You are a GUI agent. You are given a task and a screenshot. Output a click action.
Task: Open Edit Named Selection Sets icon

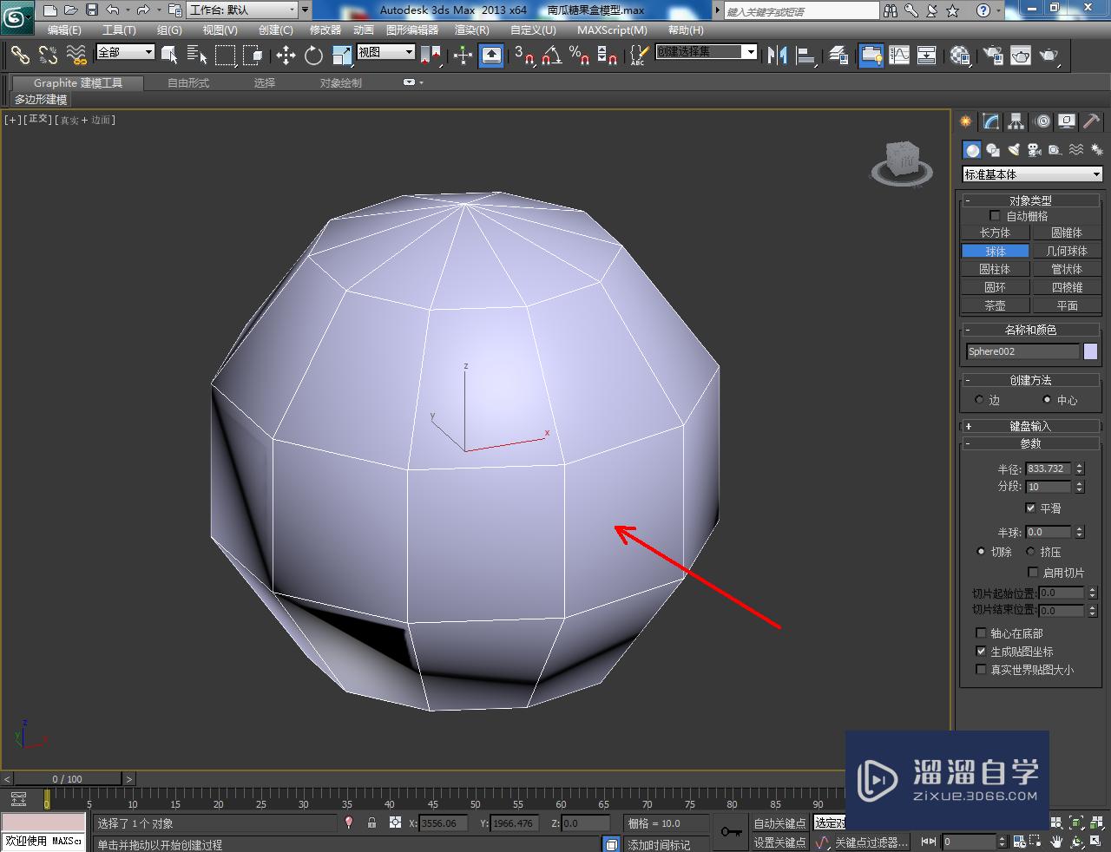(x=638, y=56)
